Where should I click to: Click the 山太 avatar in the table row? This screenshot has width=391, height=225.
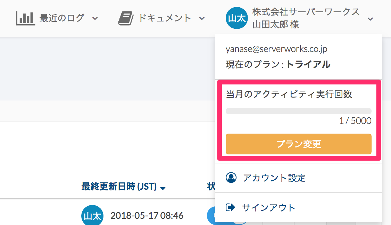coord(92,215)
